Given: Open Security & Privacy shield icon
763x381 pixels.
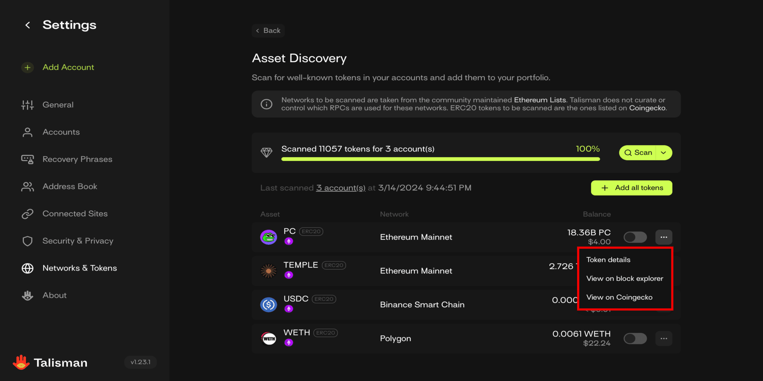Looking at the screenshot, I should coord(28,241).
